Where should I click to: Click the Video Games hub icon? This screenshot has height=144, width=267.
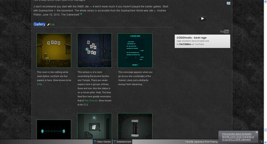point(95,142)
